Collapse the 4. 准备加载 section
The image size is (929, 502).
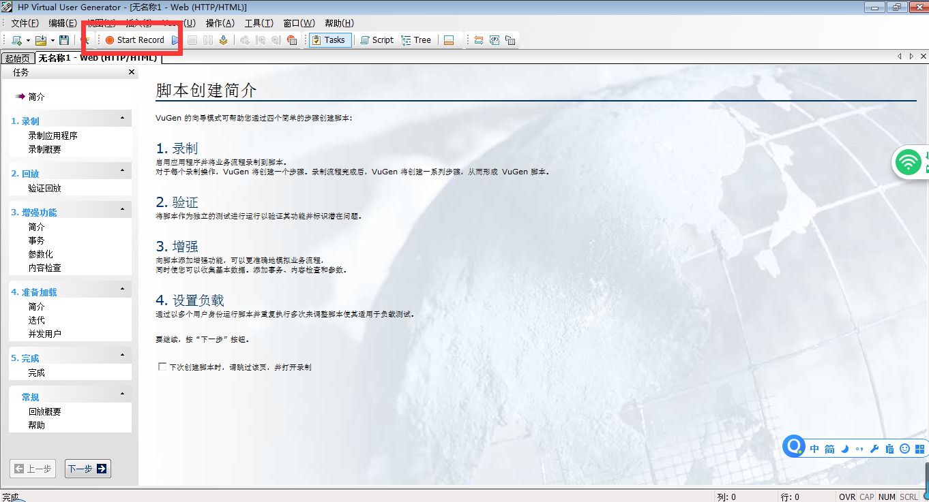pyautogui.click(x=122, y=289)
